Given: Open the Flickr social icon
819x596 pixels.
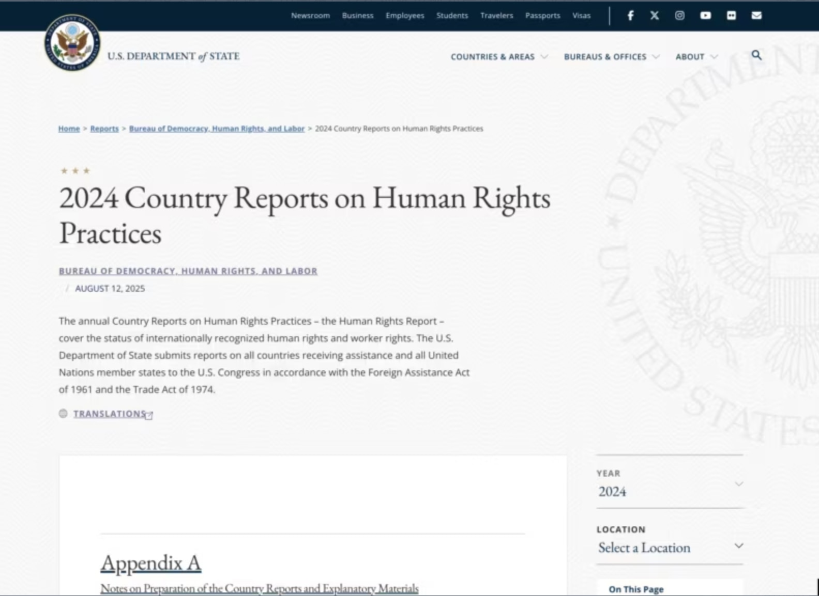Looking at the screenshot, I should click(x=731, y=15).
